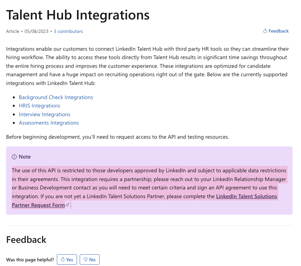
Task: Click the Feedback link at top right
Action: [x=276, y=31]
